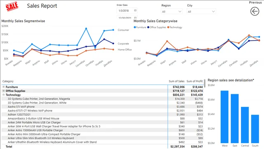Screen dimensions: 264x149
Task: Select row Anker Astro 15000mAh USB Portable Charger
Action: pos(102,130)
